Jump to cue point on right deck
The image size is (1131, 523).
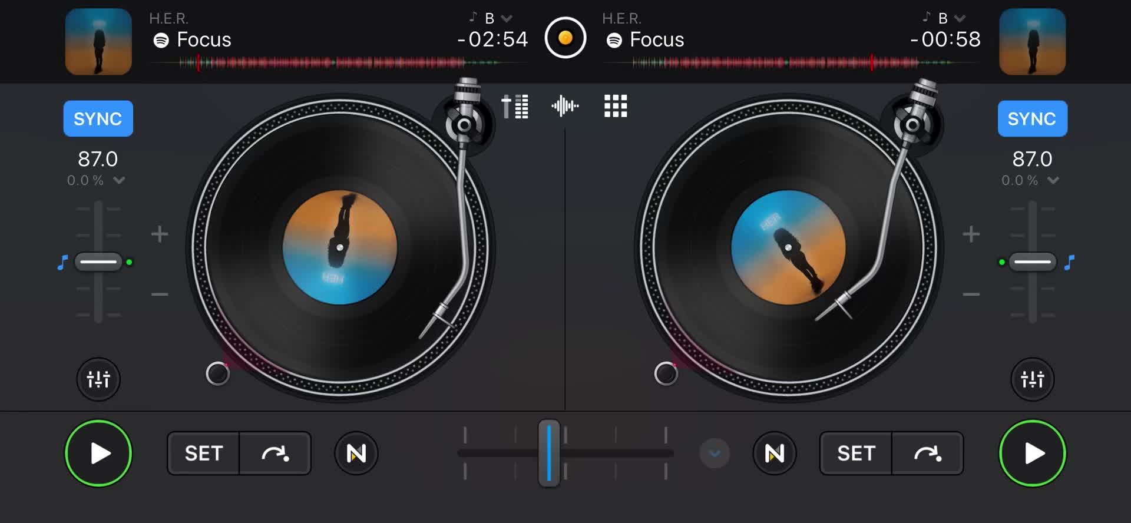pyautogui.click(x=928, y=454)
